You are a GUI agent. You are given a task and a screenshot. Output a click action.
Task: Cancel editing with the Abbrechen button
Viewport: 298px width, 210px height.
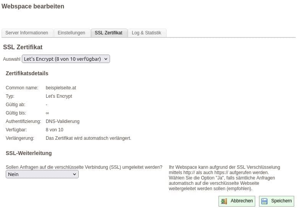tap(237, 201)
